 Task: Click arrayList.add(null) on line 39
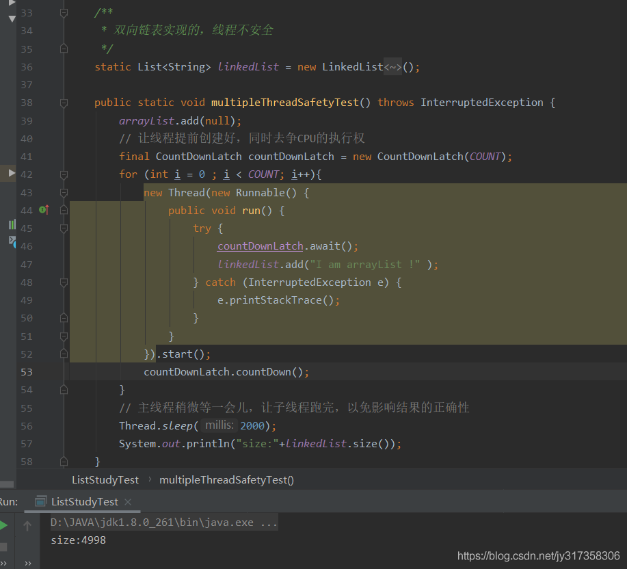click(x=180, y=121)
